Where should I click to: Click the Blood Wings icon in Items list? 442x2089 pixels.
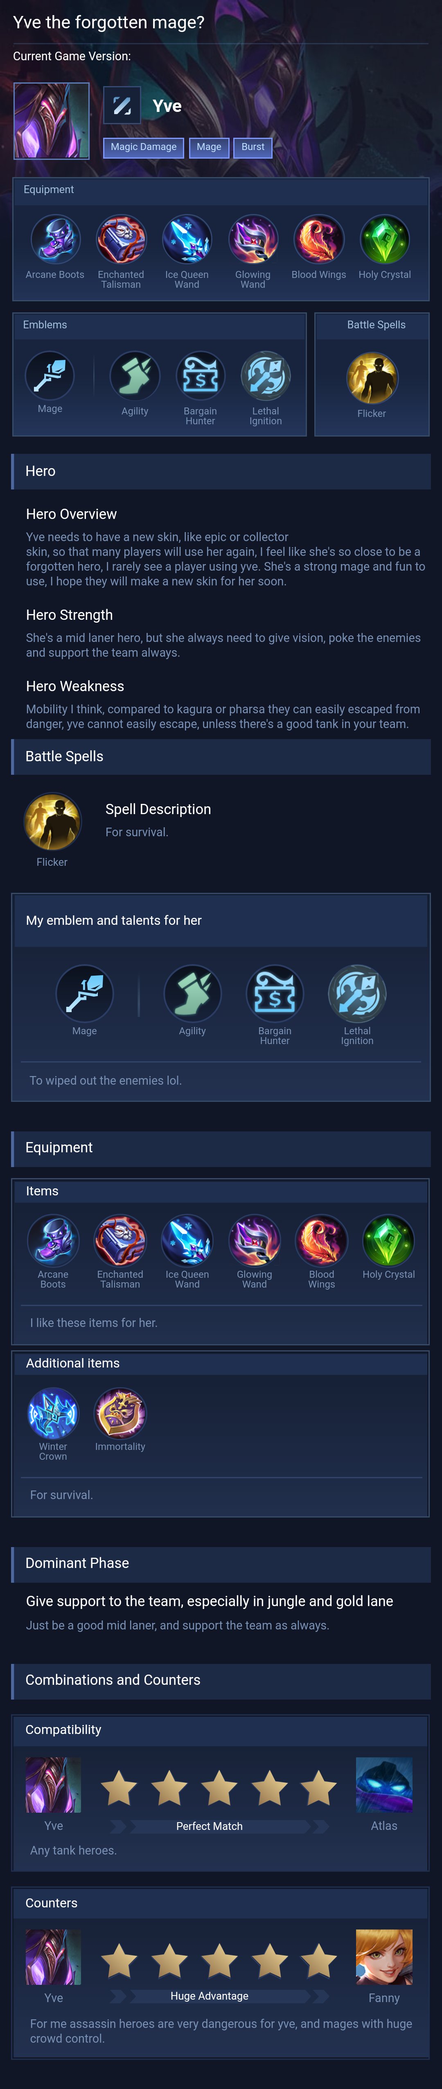tap(321, 1240)
